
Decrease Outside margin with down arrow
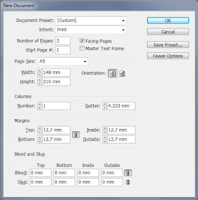pyautogui.click(x=104, y=141)
